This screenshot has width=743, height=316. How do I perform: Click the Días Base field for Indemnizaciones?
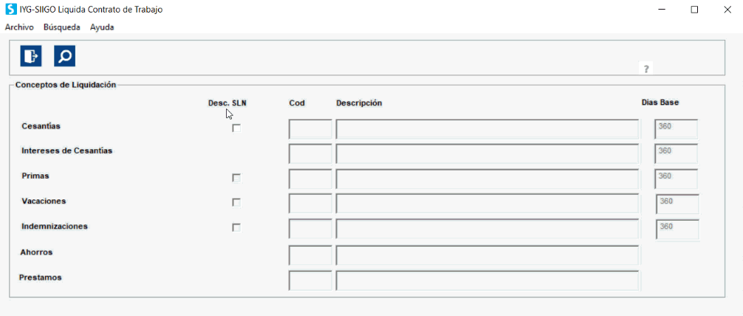pyautogui.click(x=677, y=230)
